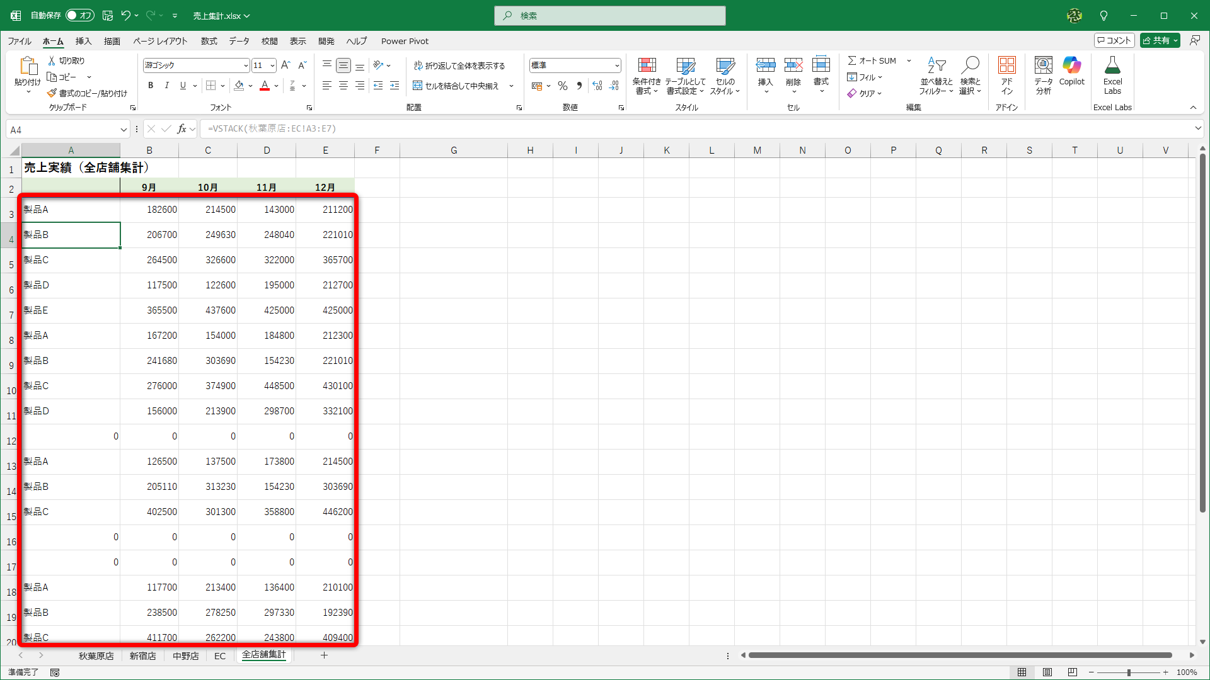The width and height of the screenshot is (1210, 680).
Task: Open the sort and filter icon
Action: coord(936,65)
